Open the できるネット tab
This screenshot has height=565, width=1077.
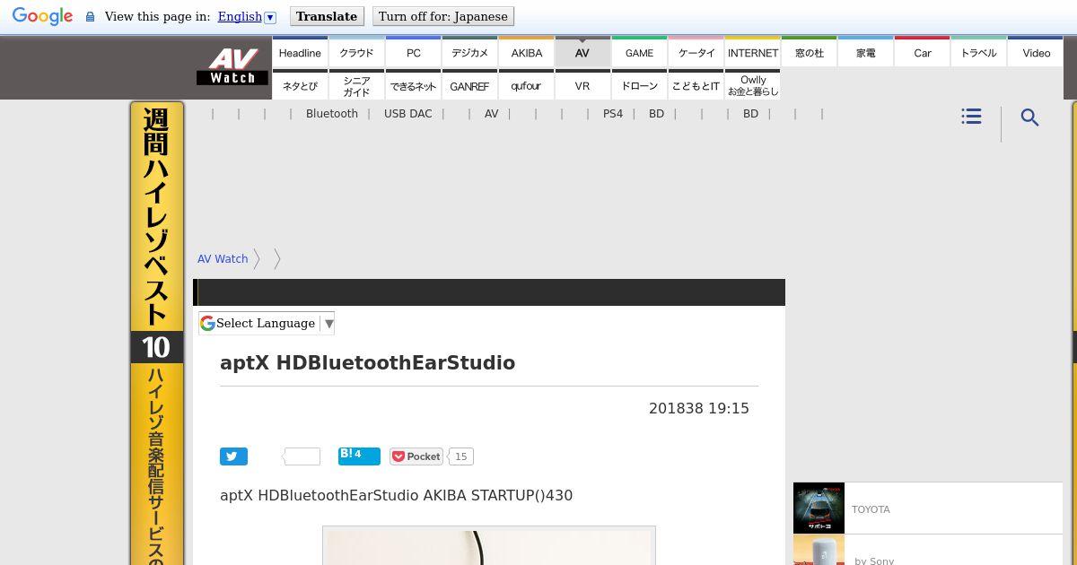413,85
